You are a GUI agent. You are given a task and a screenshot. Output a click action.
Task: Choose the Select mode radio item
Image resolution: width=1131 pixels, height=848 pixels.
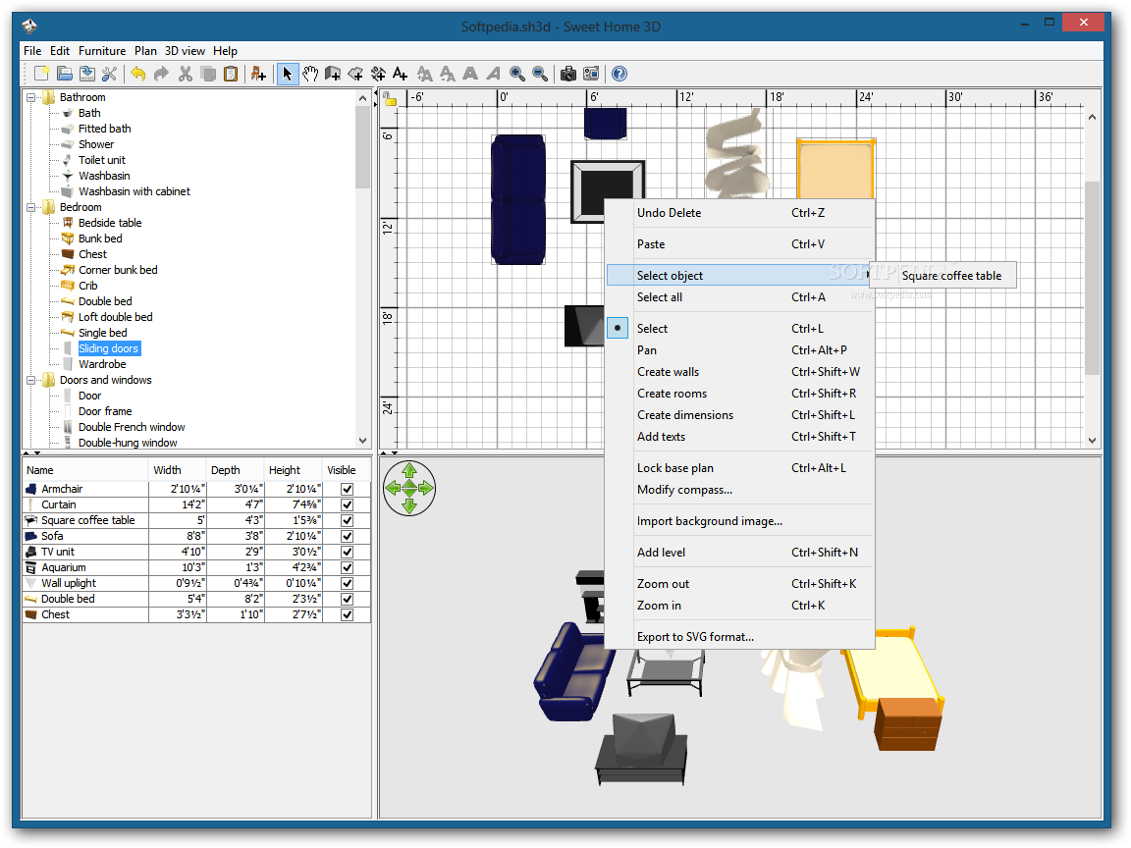[739, 328]
